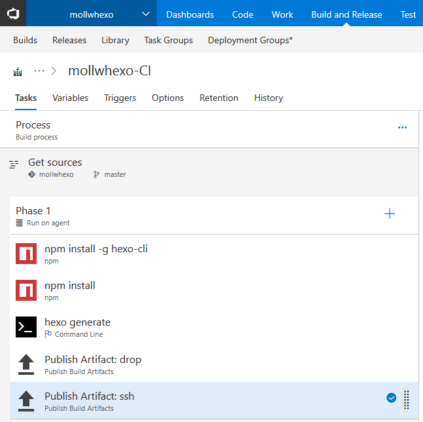Go to Dashboards hub
The image size is (423, 422).
190,14
